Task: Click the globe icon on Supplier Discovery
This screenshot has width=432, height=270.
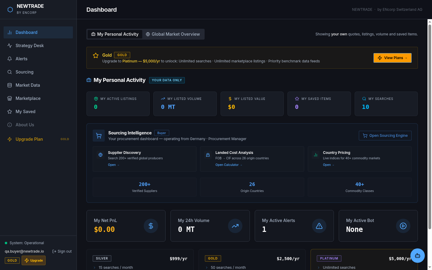Action: (100, 155)
